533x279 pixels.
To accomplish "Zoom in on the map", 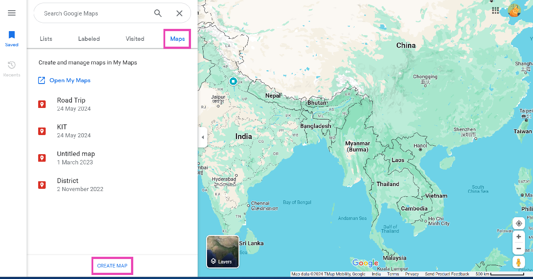I will point(518,237).
